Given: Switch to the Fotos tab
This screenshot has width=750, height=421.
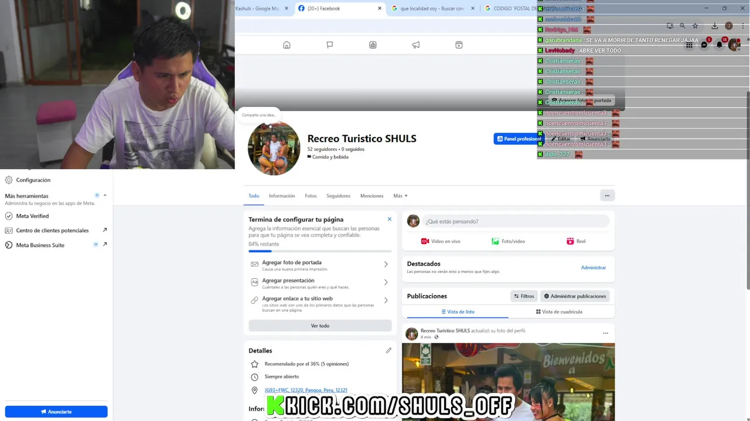Looking at the screenshot, I should click(x=311, y=196).
